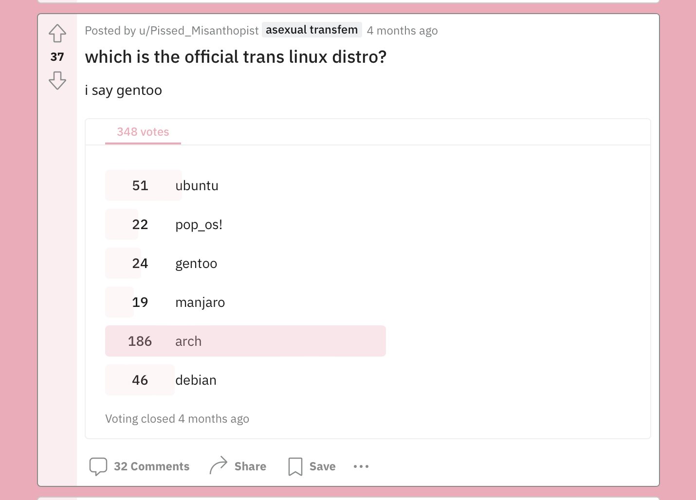Click the manjaro poll result row
696x500 pixels.
[200, 303]
